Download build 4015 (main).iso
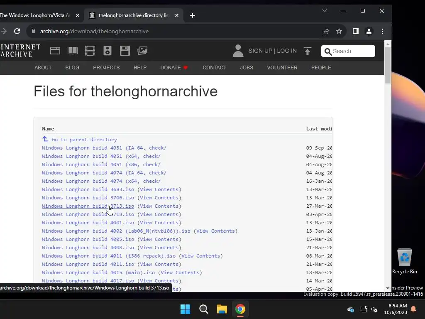The width and height of the screenshot is (425, 319). (x=98, y=272)
